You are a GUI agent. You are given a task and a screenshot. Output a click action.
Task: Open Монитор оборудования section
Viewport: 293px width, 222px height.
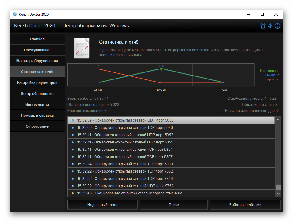(37, 61)
